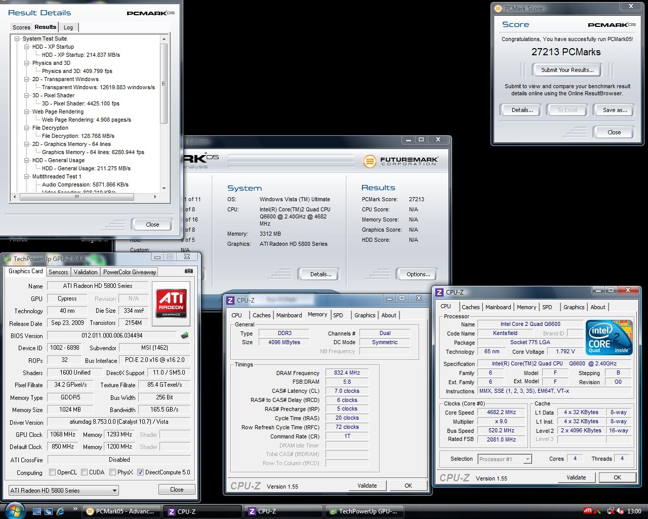
Task: Click the BIOS save chip icon in GPU-Z
Action: point(185,335)
